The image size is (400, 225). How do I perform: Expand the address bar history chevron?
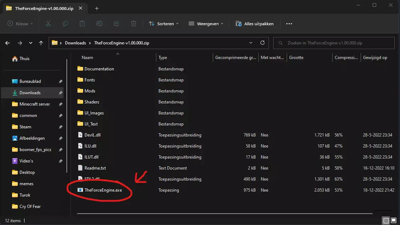coord(252,43)
